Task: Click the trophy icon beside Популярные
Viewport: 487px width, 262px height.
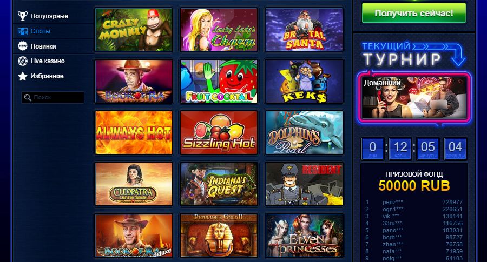Action: point(22,16)
